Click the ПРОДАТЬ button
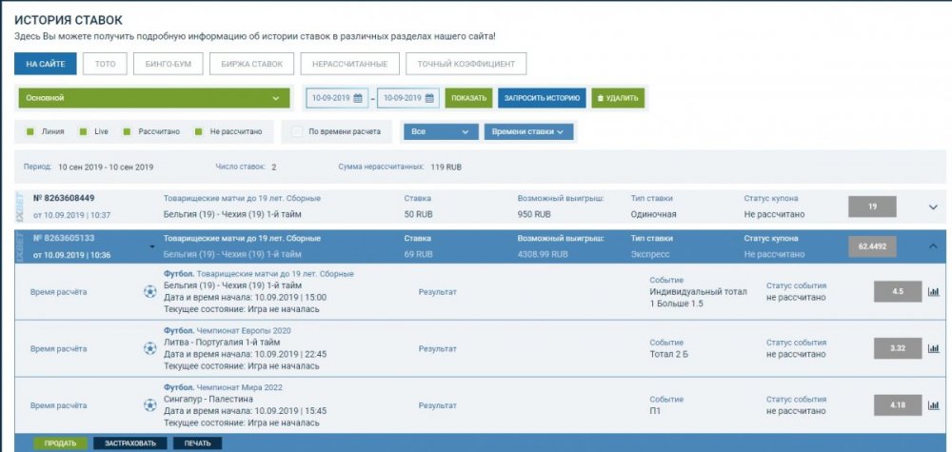952x452 pixels. [x=60, y=442]
